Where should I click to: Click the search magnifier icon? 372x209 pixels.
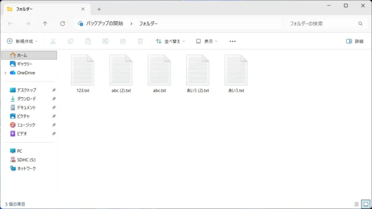point(360,23)
